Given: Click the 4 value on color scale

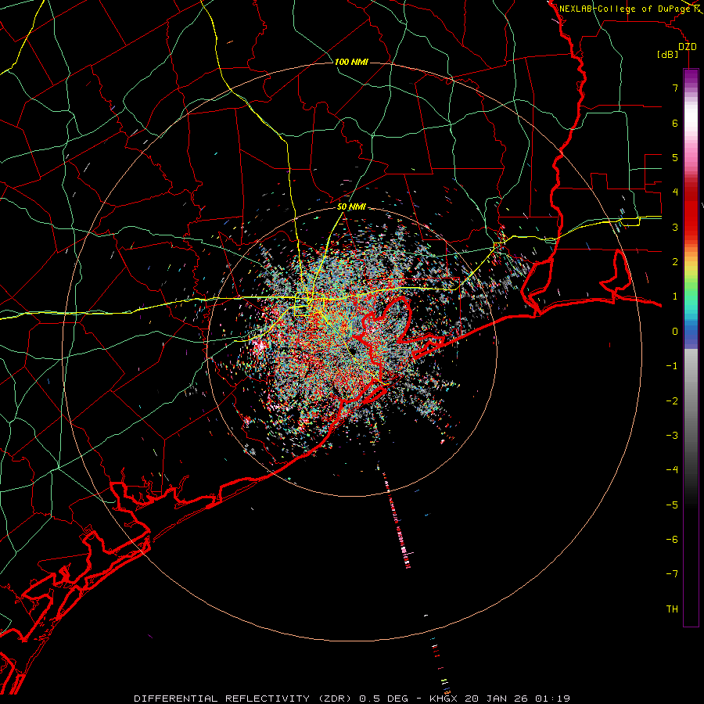Looking at the screenshot, I should [x=675, y=192].
